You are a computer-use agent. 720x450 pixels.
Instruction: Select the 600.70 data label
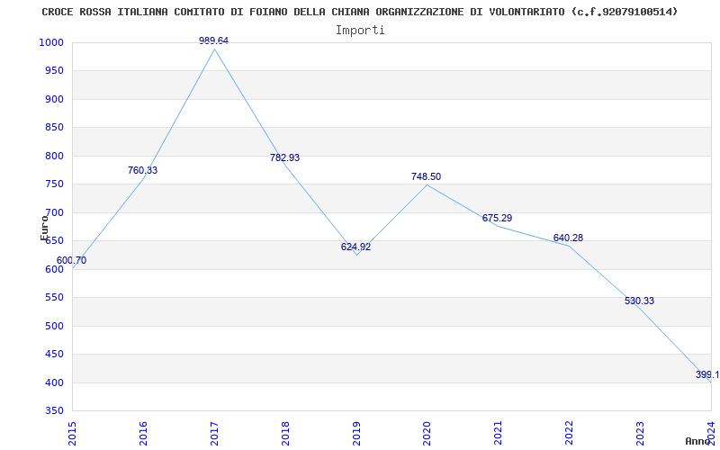71,260
